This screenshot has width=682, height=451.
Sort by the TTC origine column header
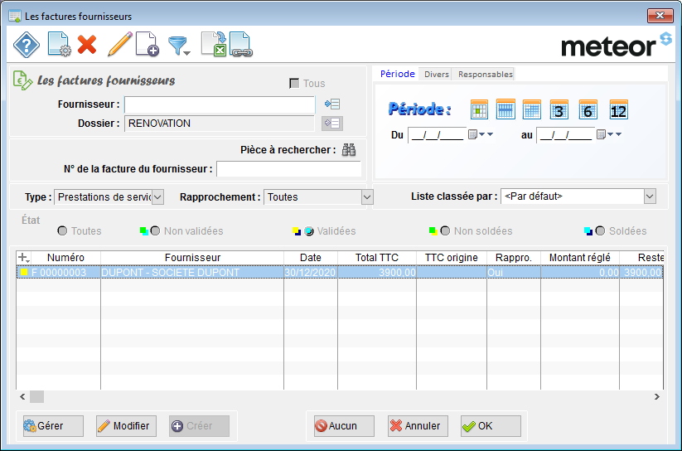452,258
